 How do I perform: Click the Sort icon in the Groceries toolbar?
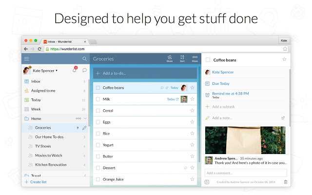182,58
